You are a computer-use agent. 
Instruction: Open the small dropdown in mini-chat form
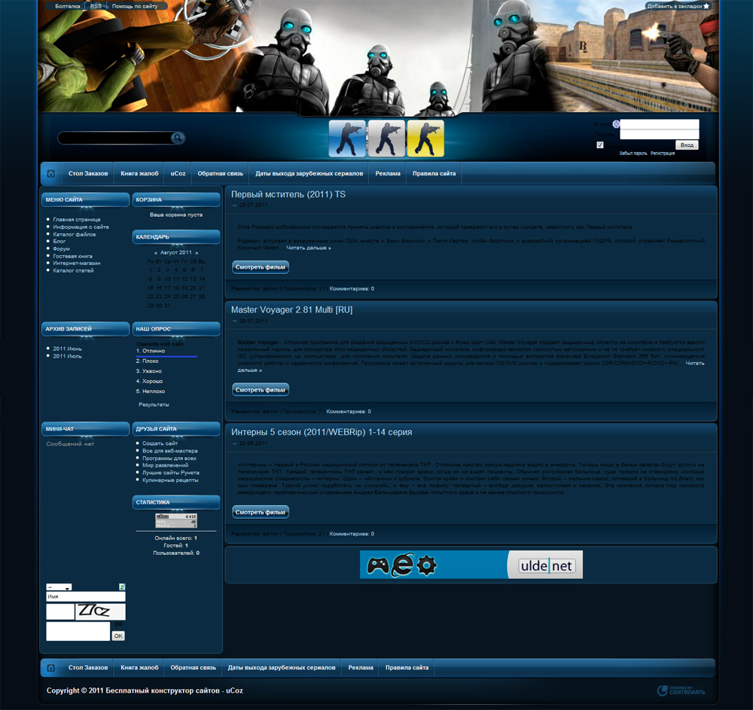coord(59,587)
